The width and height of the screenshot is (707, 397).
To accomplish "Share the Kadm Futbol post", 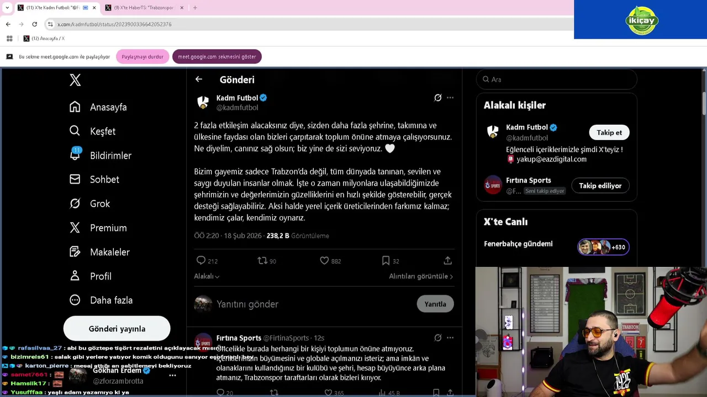I will [x=448, y=261].
